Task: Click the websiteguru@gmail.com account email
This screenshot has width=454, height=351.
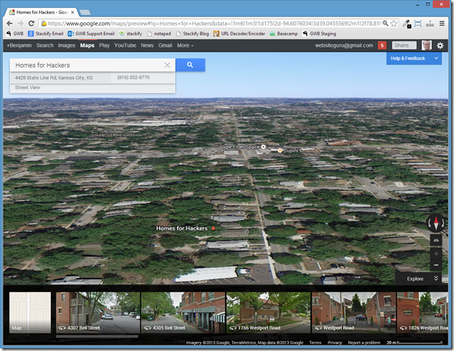Action: 344,45
